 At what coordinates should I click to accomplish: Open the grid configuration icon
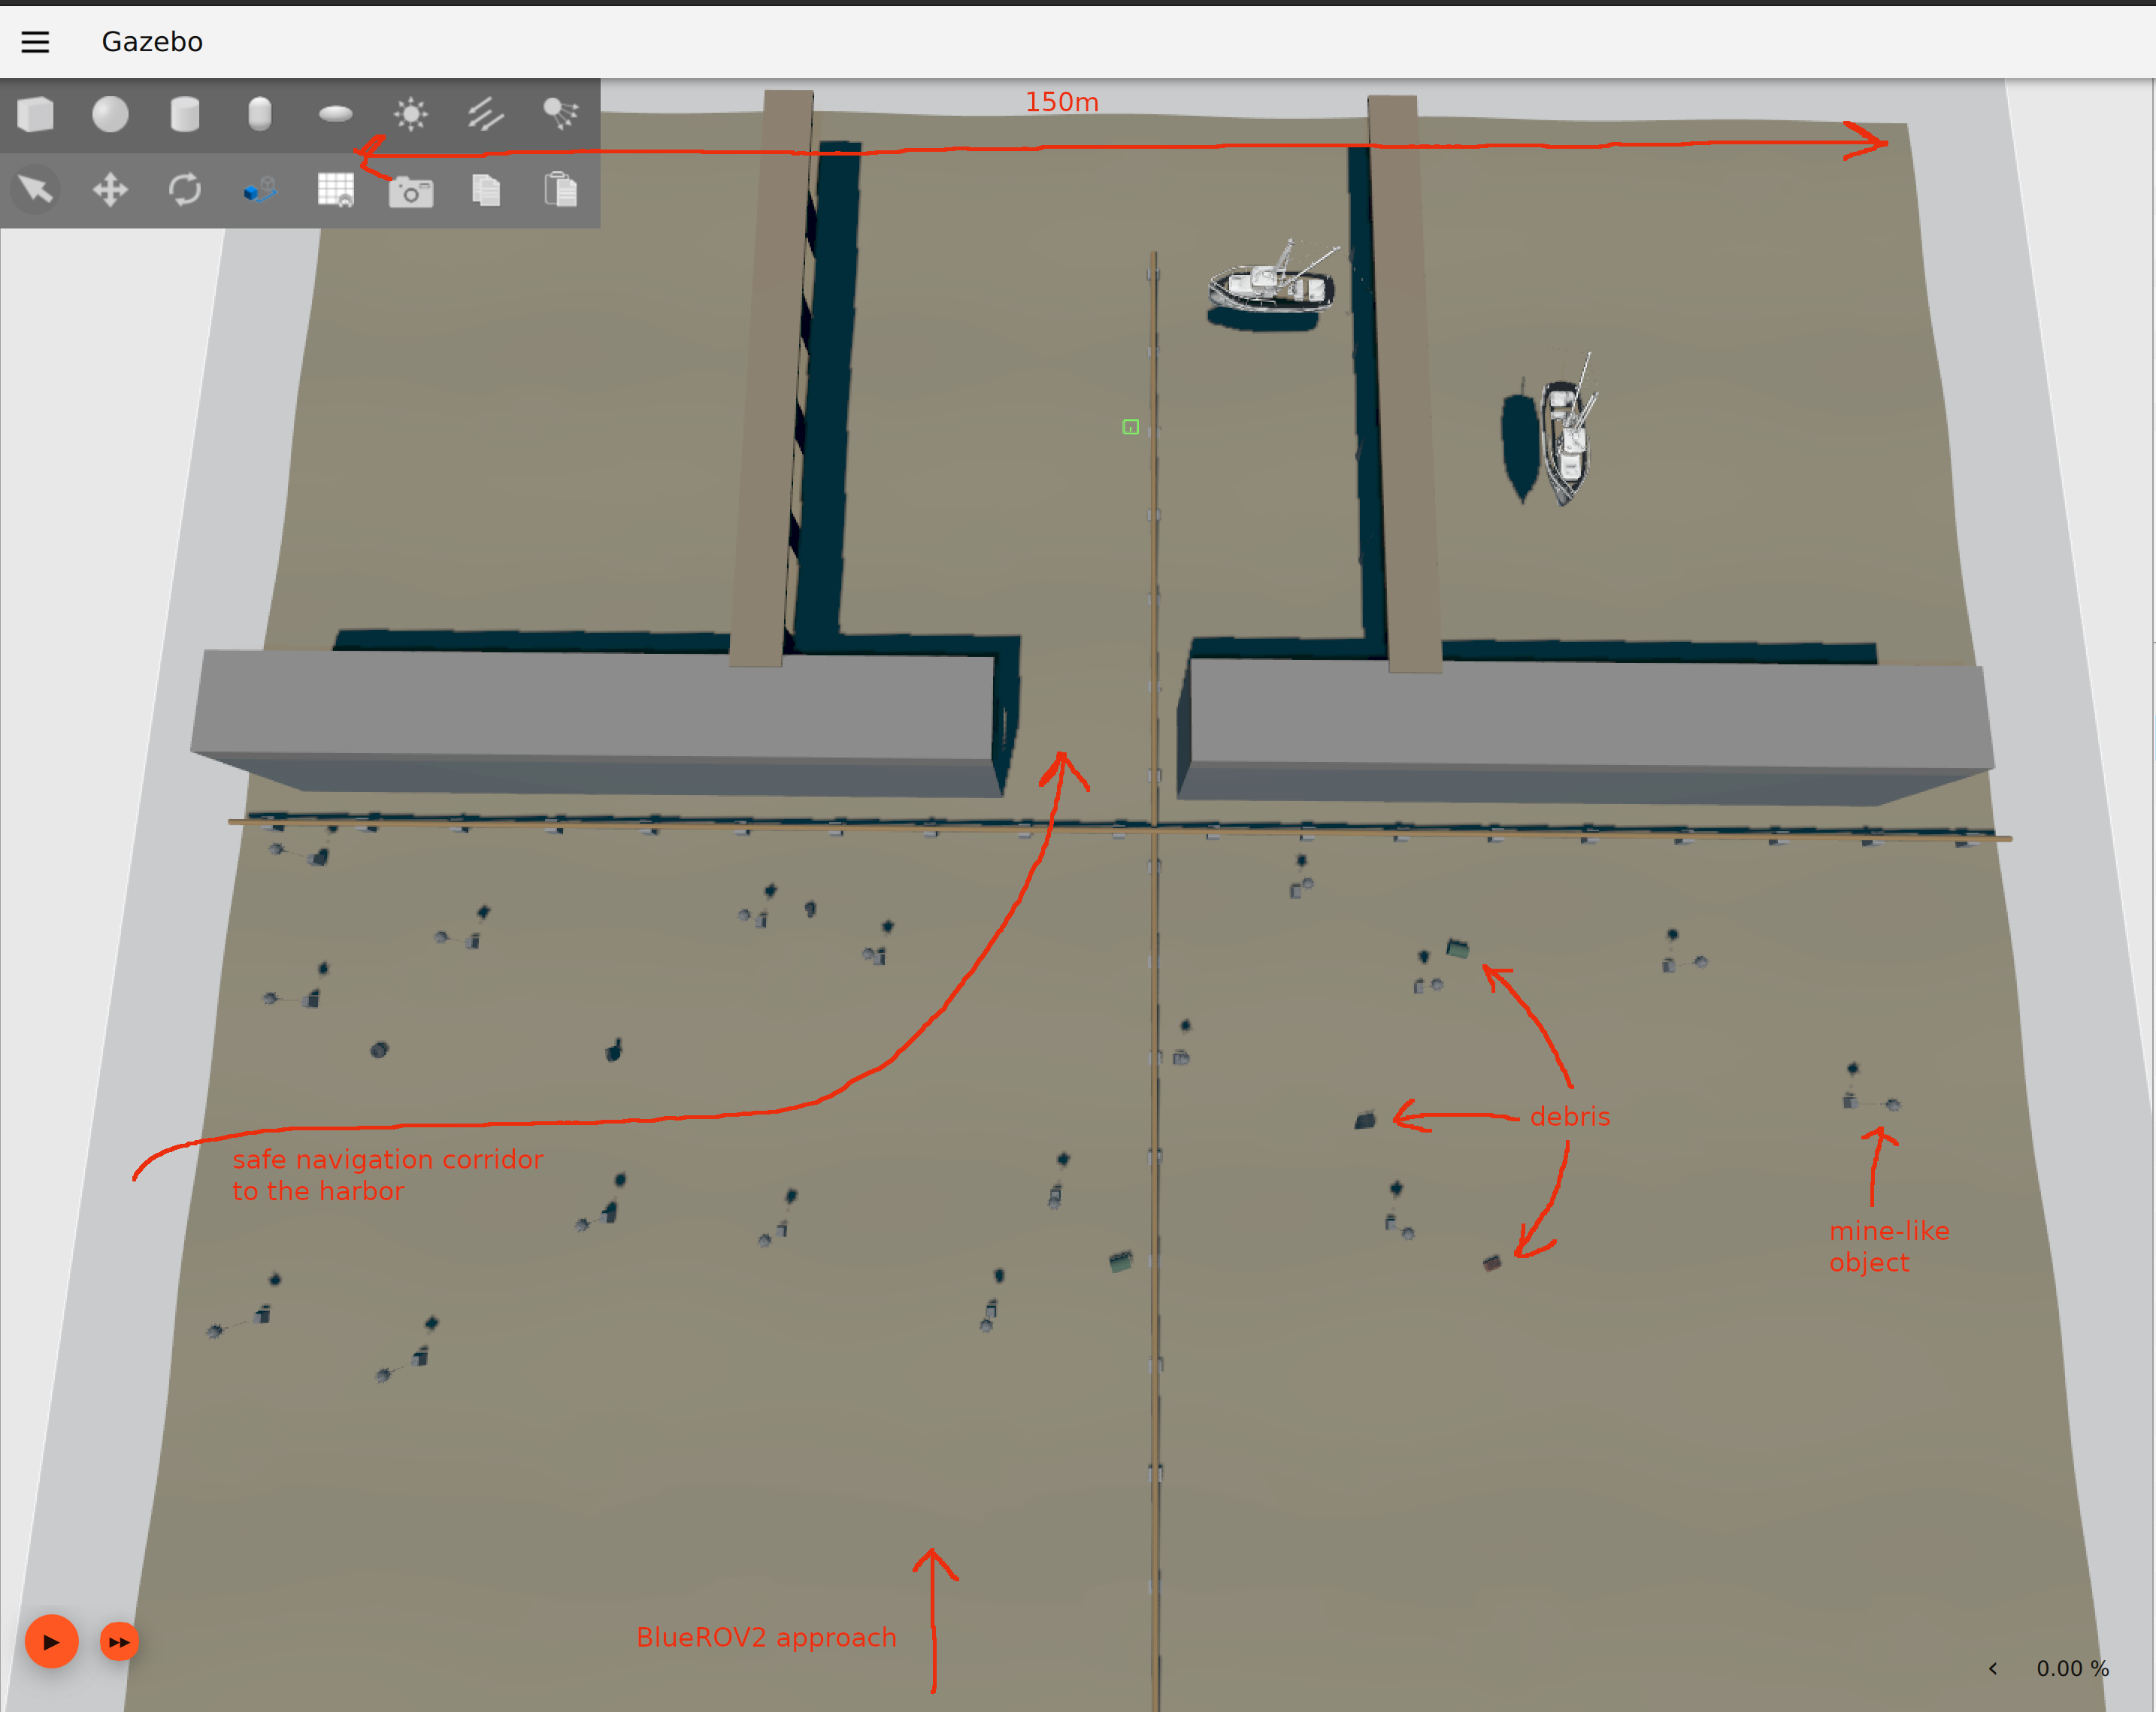[336, 189]
